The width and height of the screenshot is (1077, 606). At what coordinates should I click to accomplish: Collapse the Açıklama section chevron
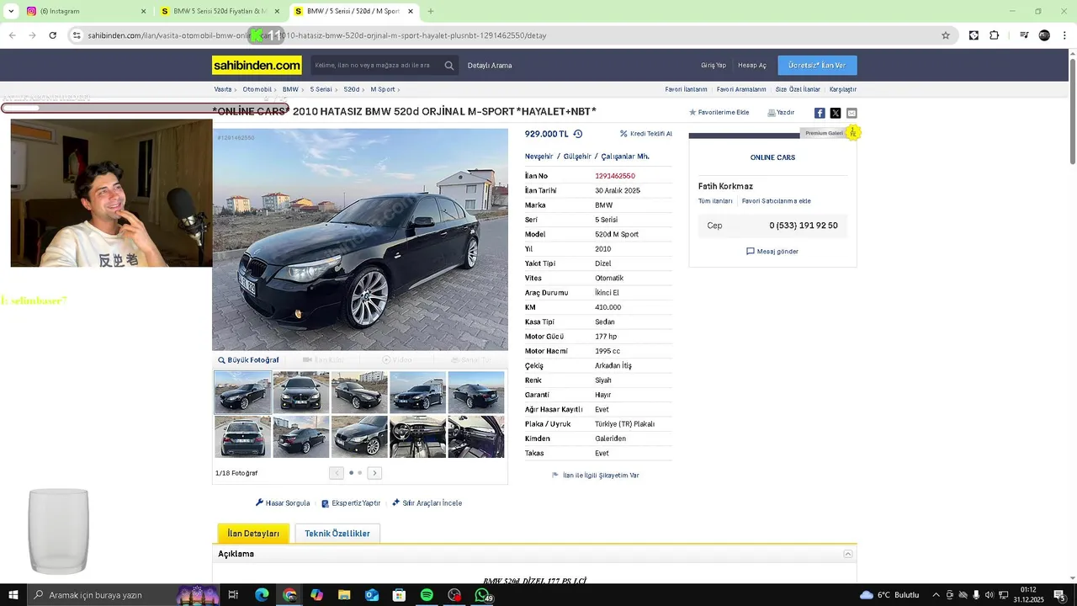point(848,554)
